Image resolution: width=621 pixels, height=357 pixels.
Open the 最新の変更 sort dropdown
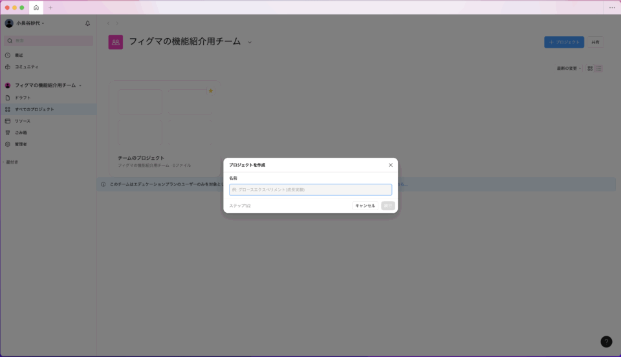[569, 69]
